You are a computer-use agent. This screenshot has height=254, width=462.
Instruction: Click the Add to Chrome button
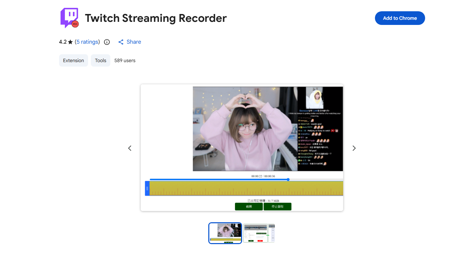pos(400,18)
